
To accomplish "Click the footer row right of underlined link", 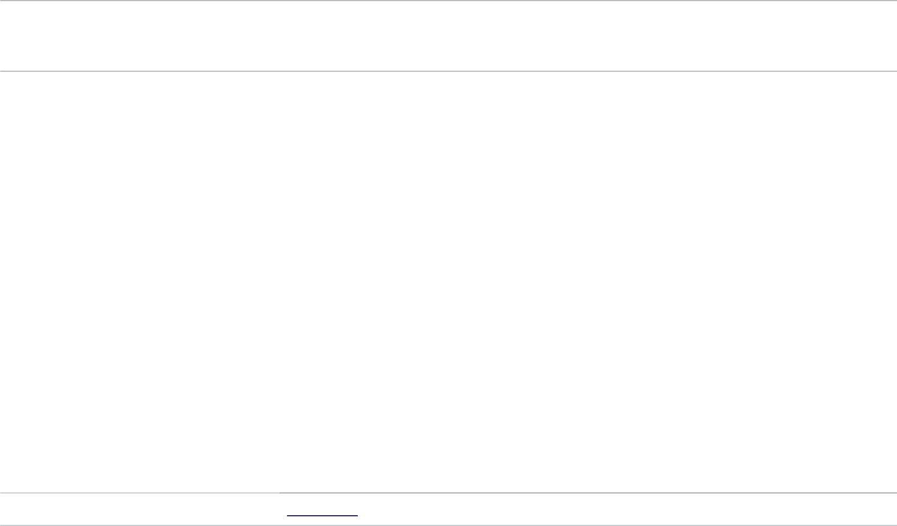I will pyautogui.click(x=628, y=509).
